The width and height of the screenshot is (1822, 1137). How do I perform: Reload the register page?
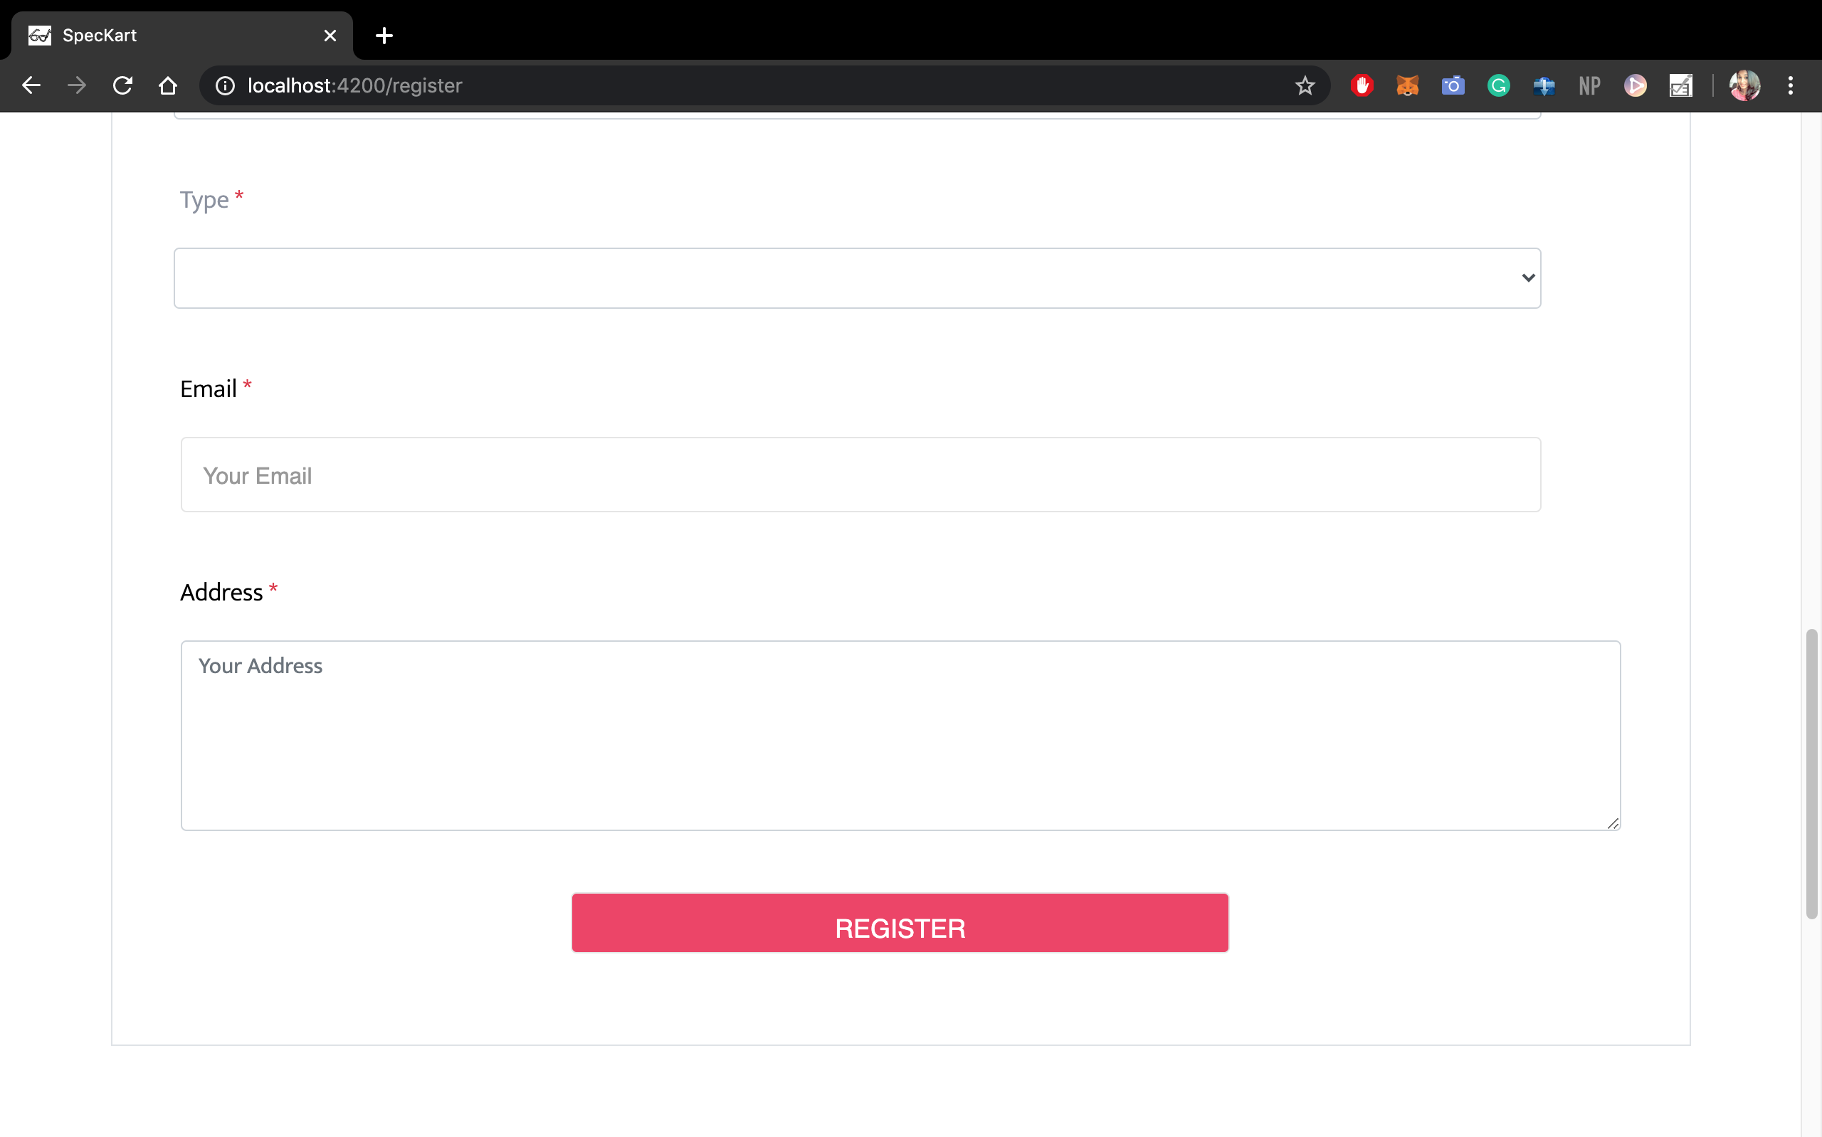click(122, 85)
